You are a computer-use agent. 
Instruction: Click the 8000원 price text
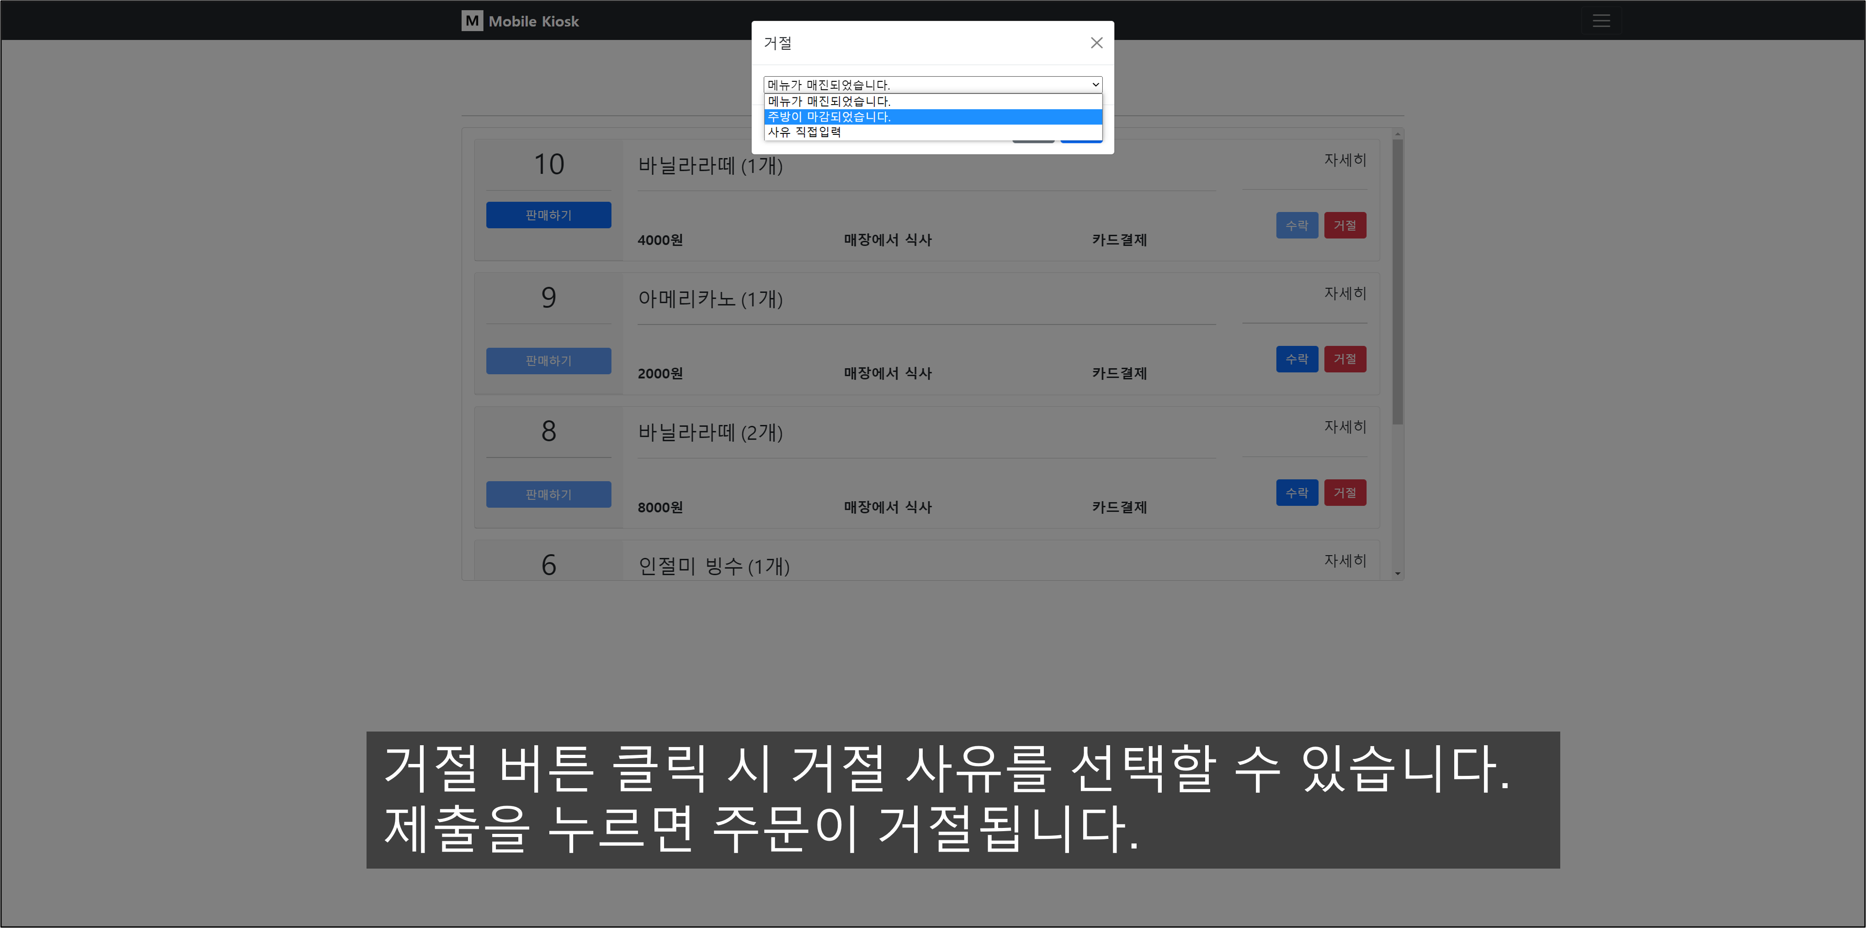click(x=660, y=507)
